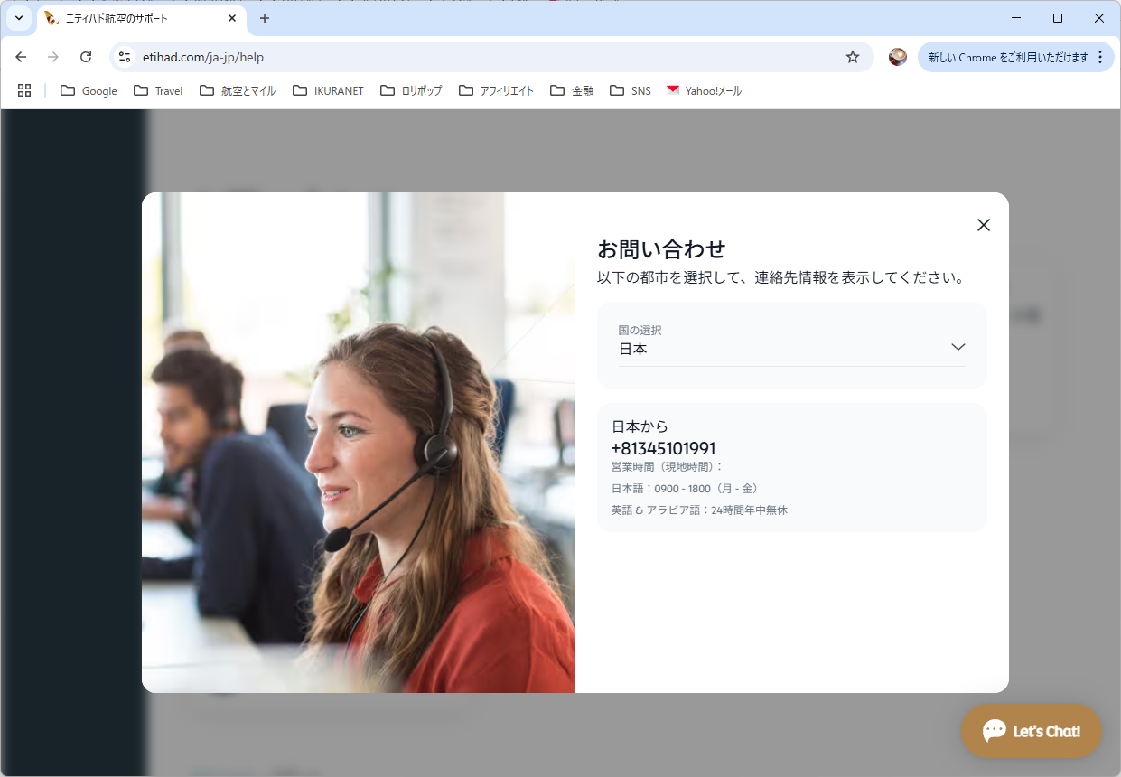Open the Chrome apps grid shortcut
Screen dimensions: 1121x777
(x=24, y=90)
